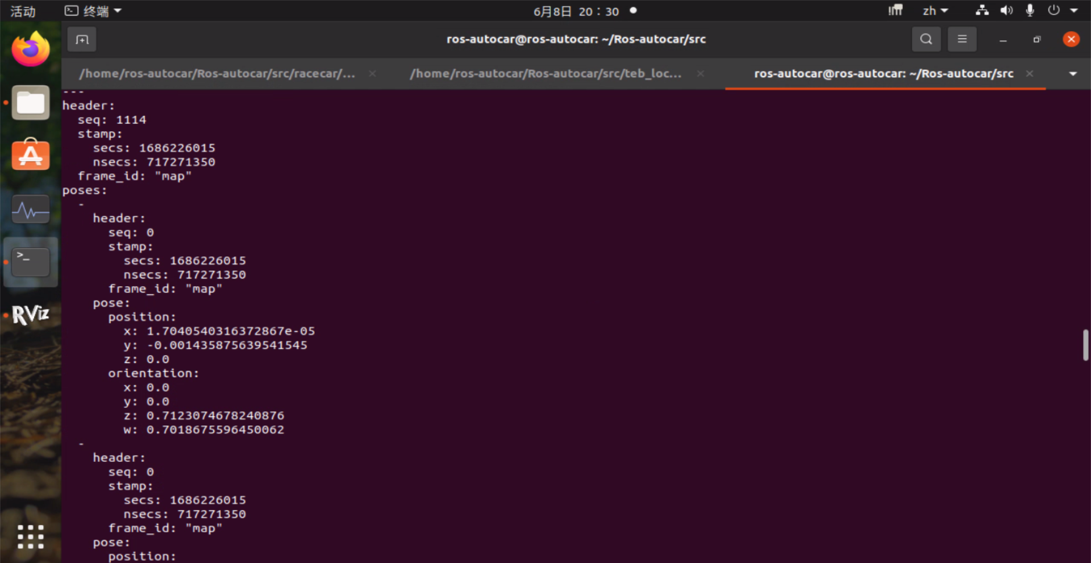Screen dimensions: 1091x563
Task: Expand the terminal tab list dropdown
Action: pos(1072,74)
